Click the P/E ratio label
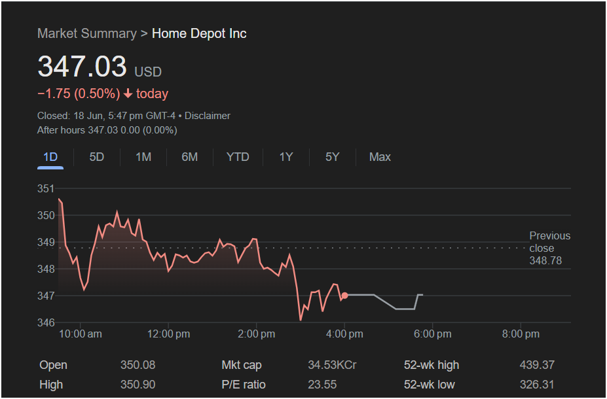 (244, 385)
